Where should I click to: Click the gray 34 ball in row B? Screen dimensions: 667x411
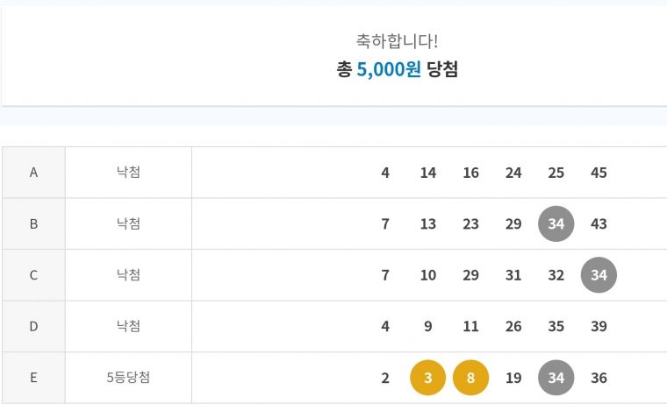556,223
